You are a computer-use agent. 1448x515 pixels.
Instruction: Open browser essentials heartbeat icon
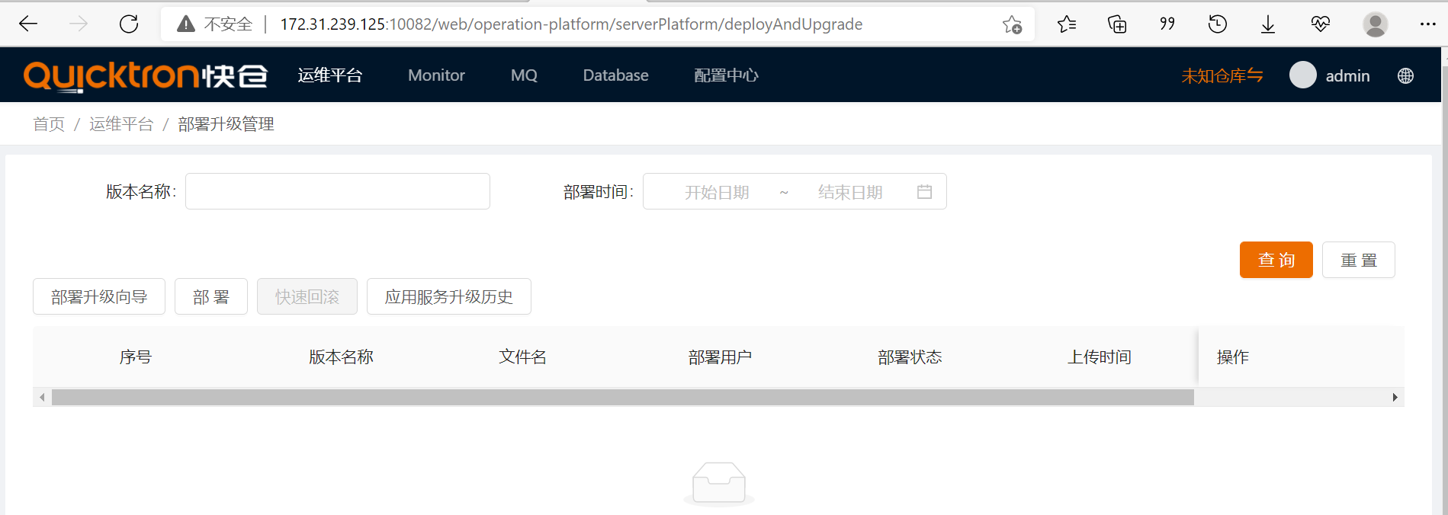[1321, 24]
